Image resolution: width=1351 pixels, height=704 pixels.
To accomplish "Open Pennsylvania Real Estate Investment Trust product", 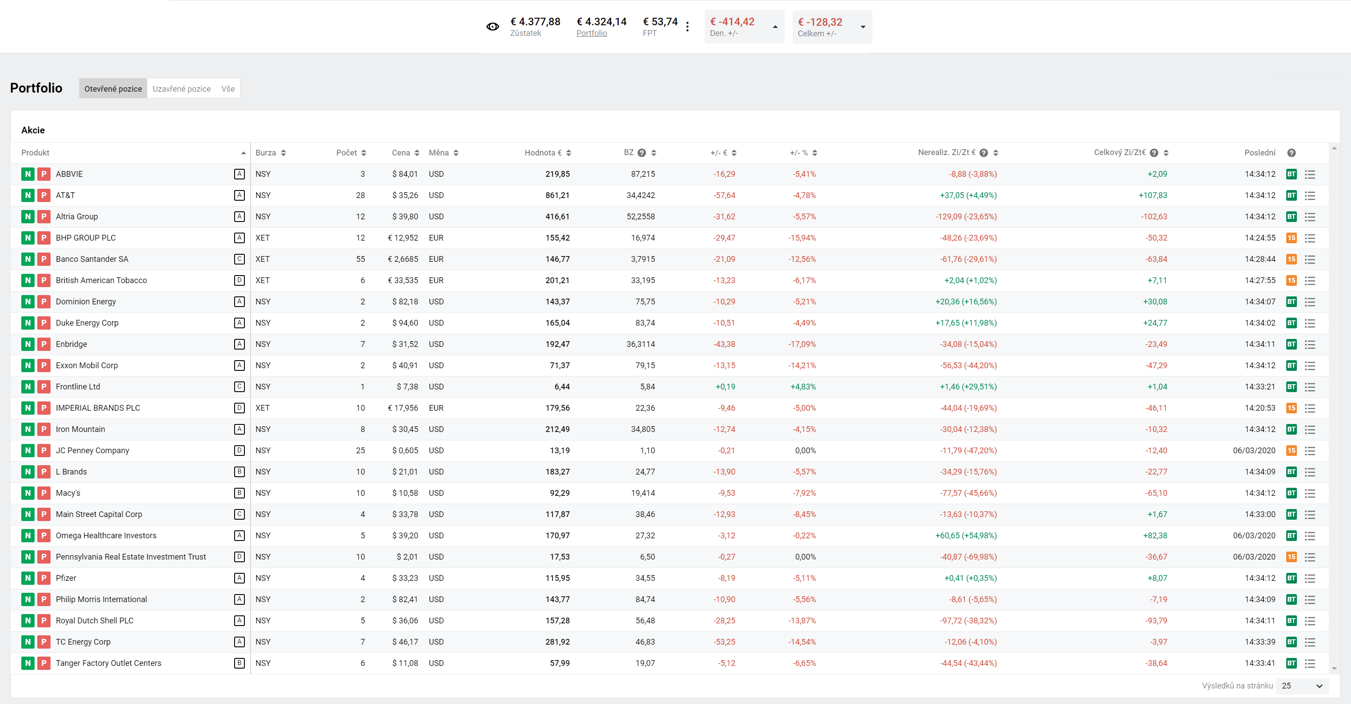I will point(130,557).
